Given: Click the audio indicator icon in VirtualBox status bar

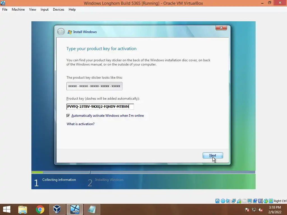Looking at the screenshot, I should point(228,201).
